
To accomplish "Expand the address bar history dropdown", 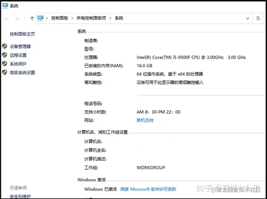I will click(247, 18).
